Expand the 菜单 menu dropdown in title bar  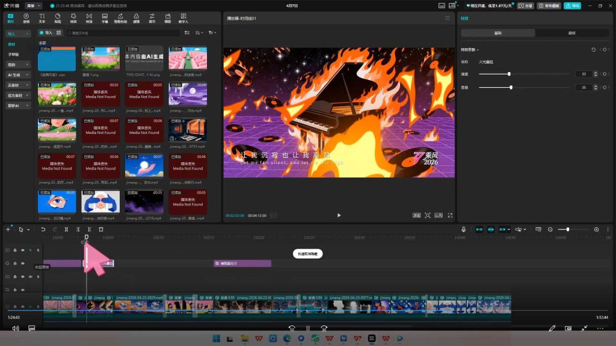click(34, 6)
